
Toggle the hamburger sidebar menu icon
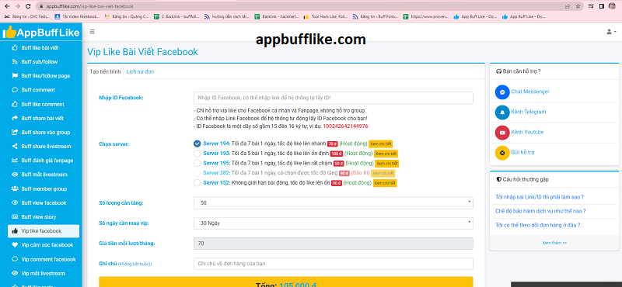click(92, 32)
